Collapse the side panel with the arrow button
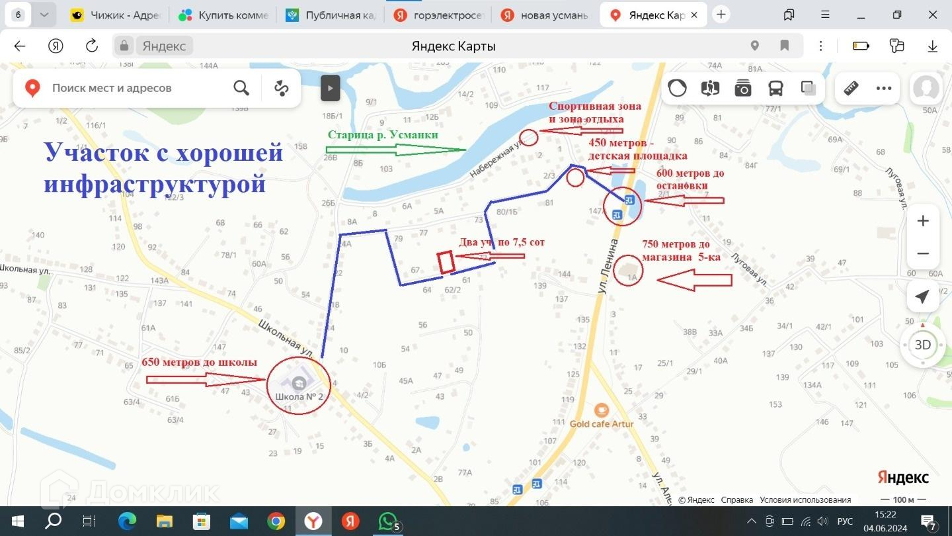952x536 pixels. [330, 88]
